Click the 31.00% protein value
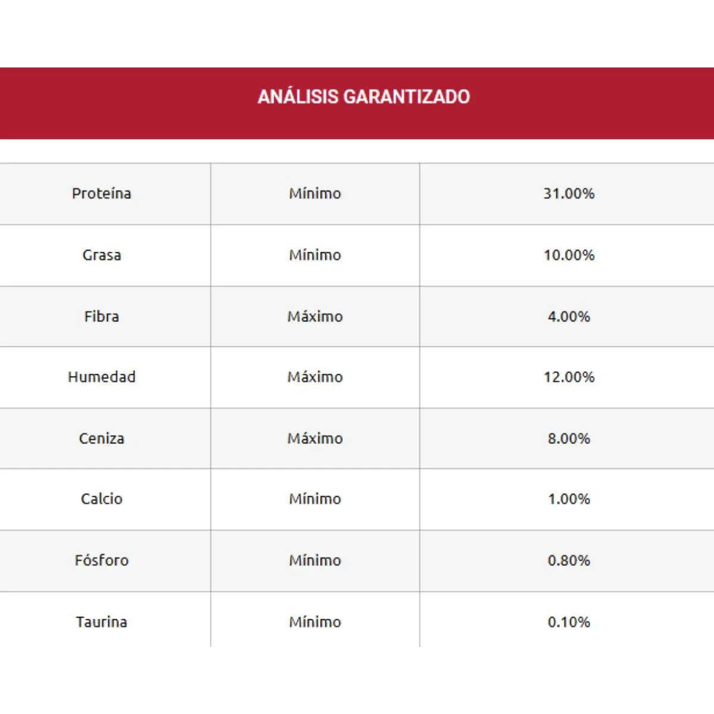The width and height of the screenshot is (714, 714). (569, 193)
